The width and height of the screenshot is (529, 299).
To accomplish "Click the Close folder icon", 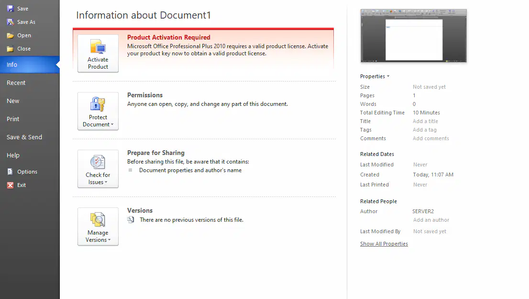I will click(x=11, y=49).
